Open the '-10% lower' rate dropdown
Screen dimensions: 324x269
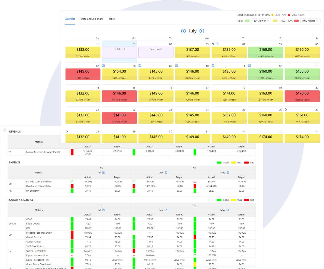261,21
